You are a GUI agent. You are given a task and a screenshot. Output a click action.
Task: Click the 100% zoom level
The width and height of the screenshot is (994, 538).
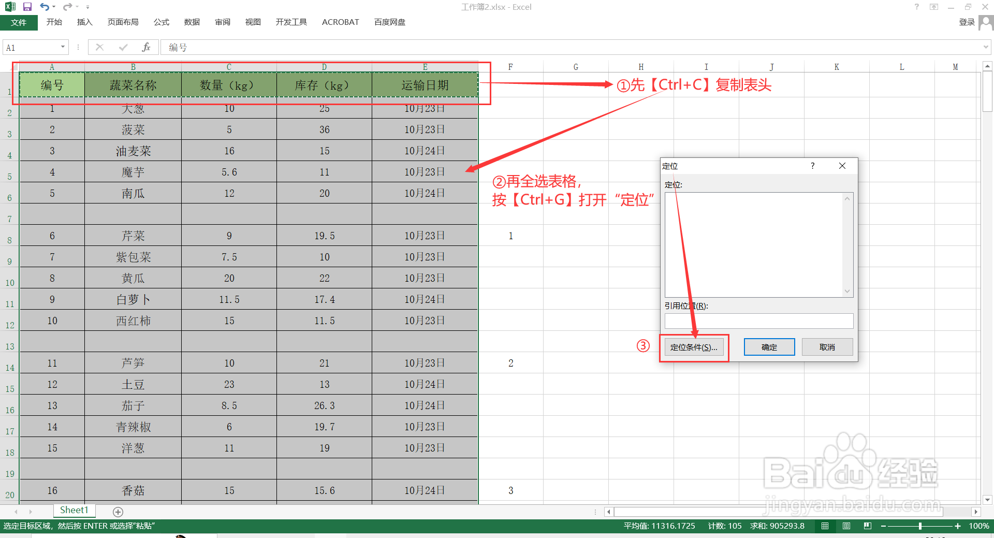coord(979,526)
